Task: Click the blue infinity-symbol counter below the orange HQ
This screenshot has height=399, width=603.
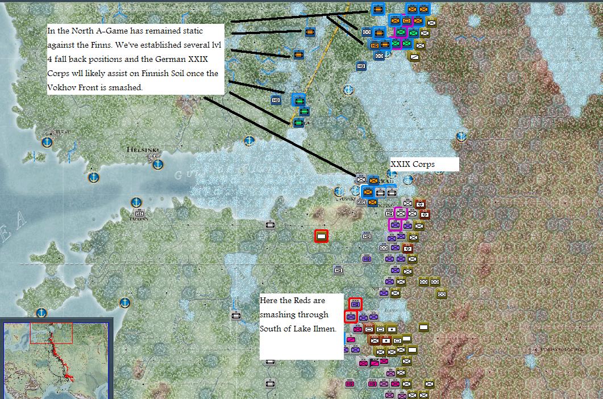Action: [379, 56]
